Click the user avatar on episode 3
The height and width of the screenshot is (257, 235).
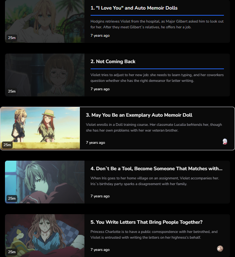pyautogui.click(x=225, y=142)
